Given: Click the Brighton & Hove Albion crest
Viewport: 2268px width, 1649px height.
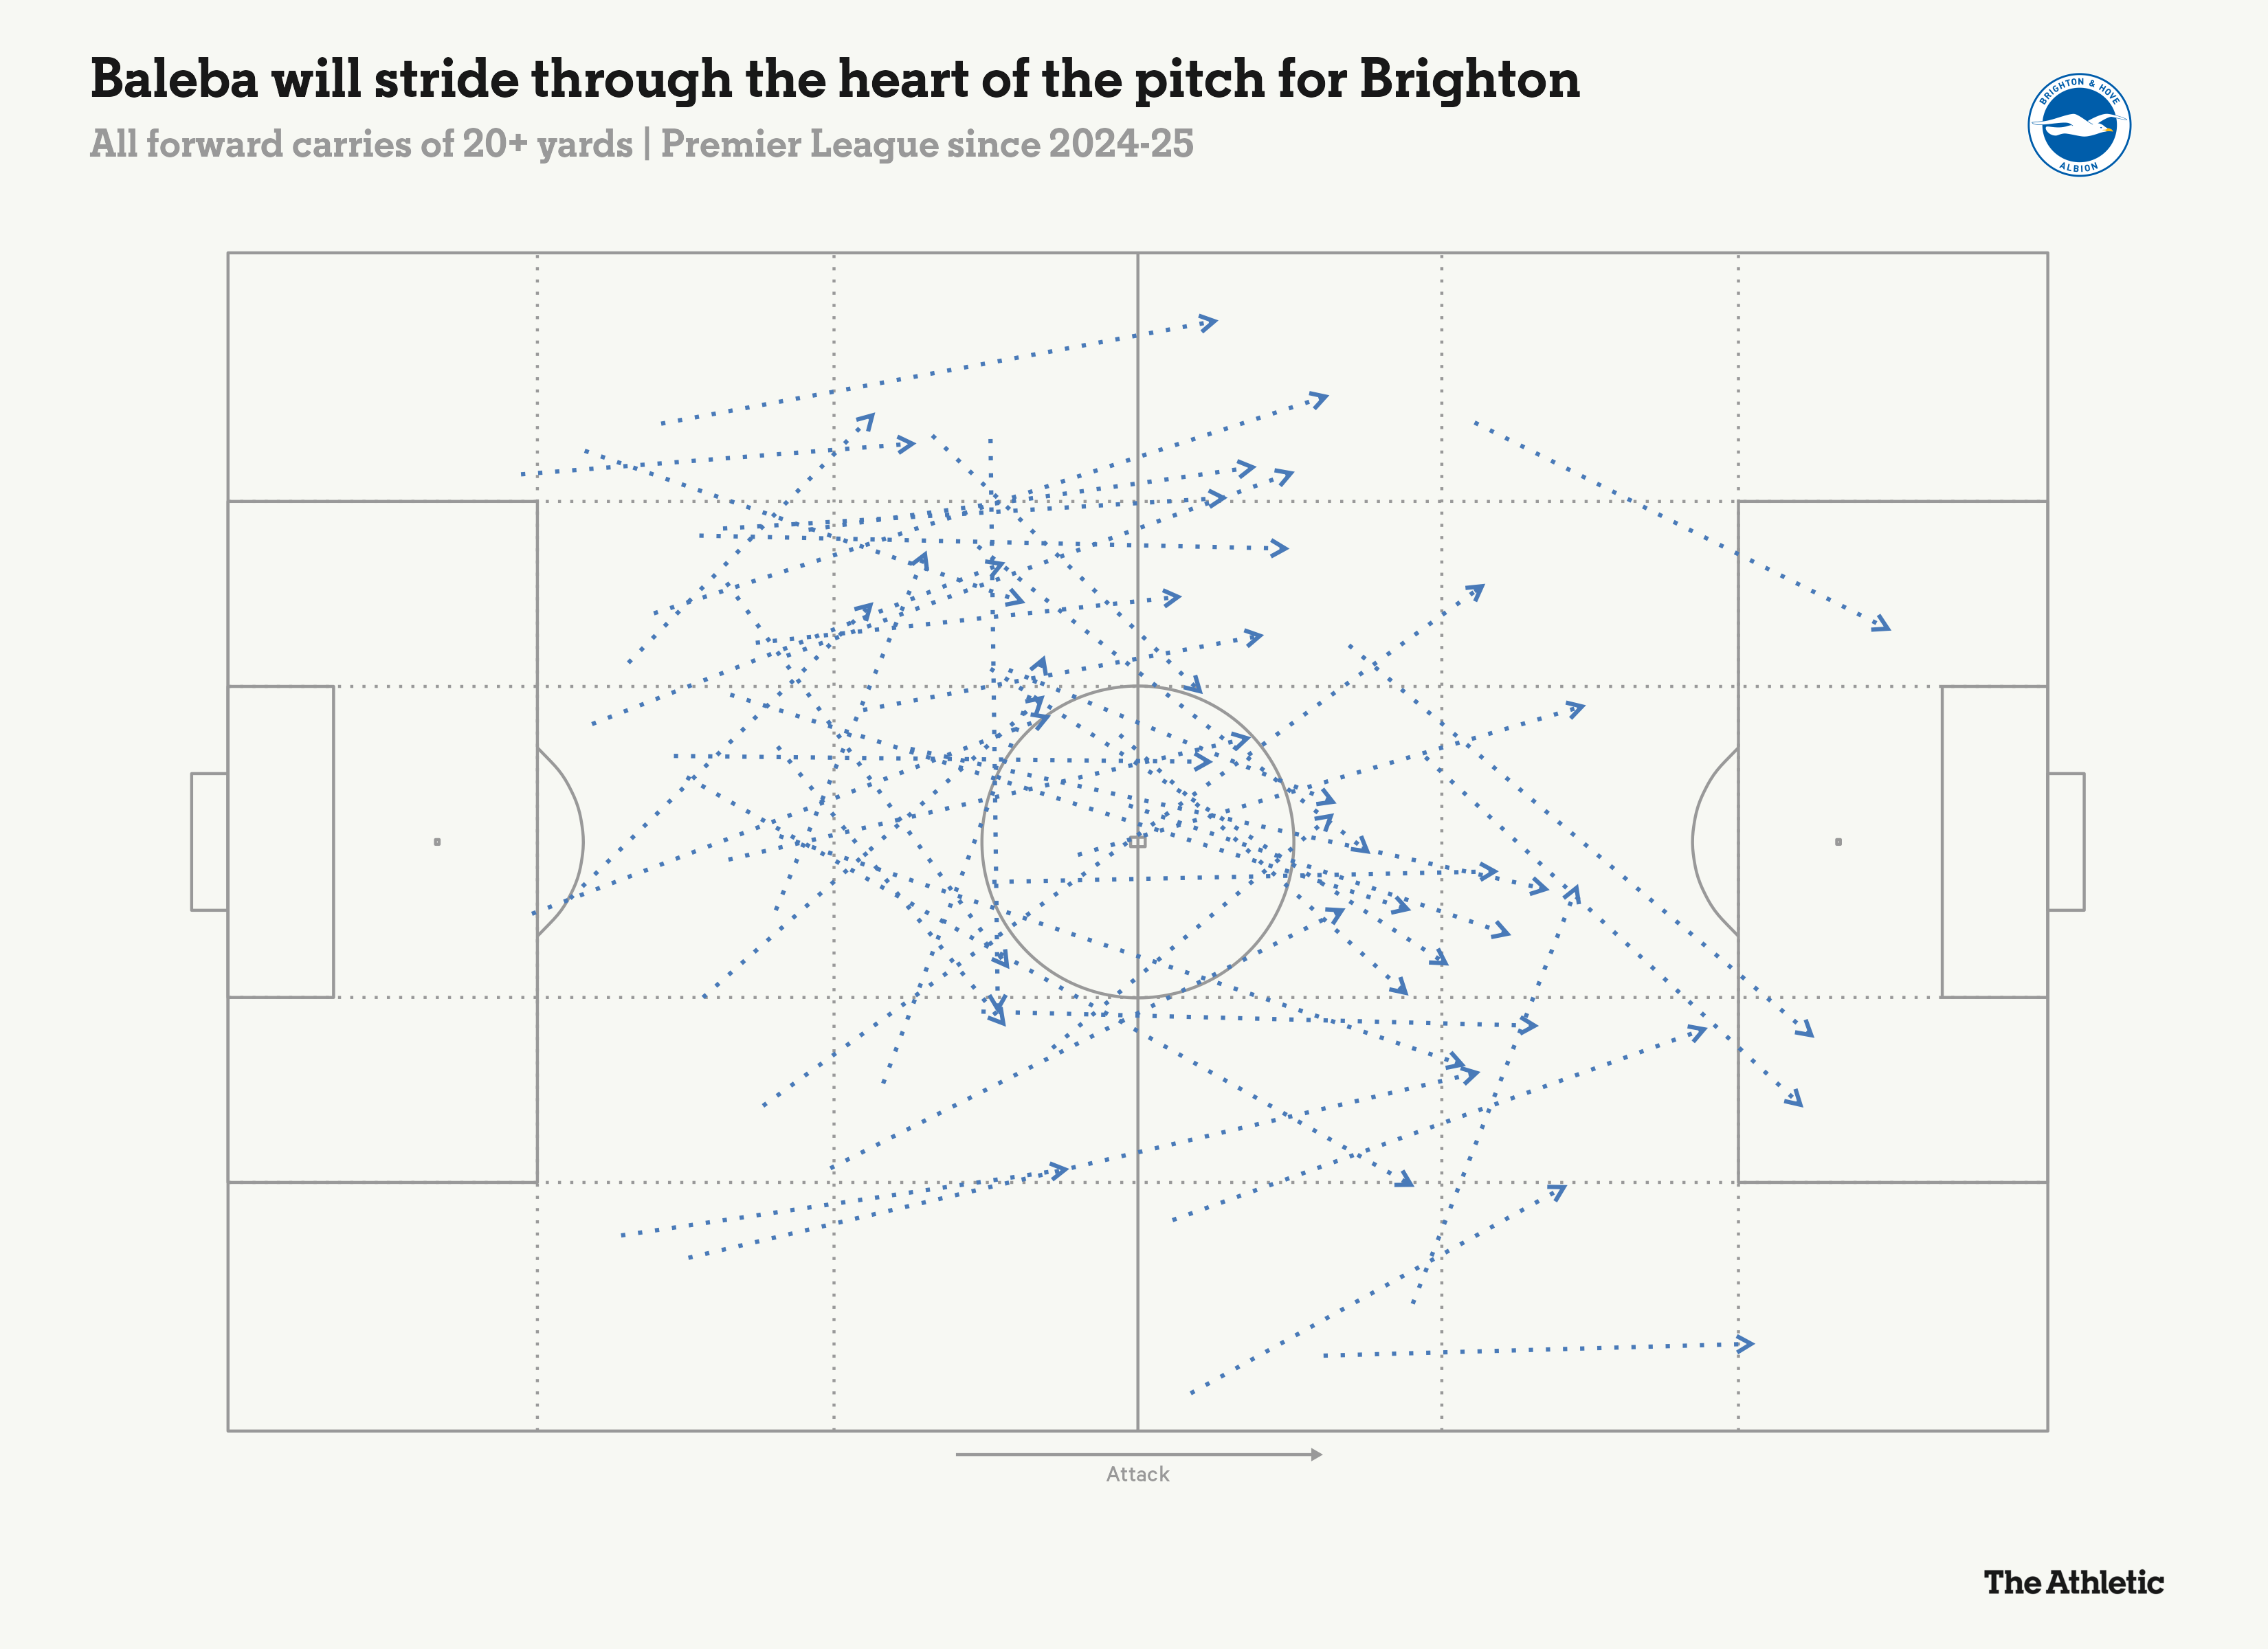Looking at the screenshot, I should pos(2078,125).
